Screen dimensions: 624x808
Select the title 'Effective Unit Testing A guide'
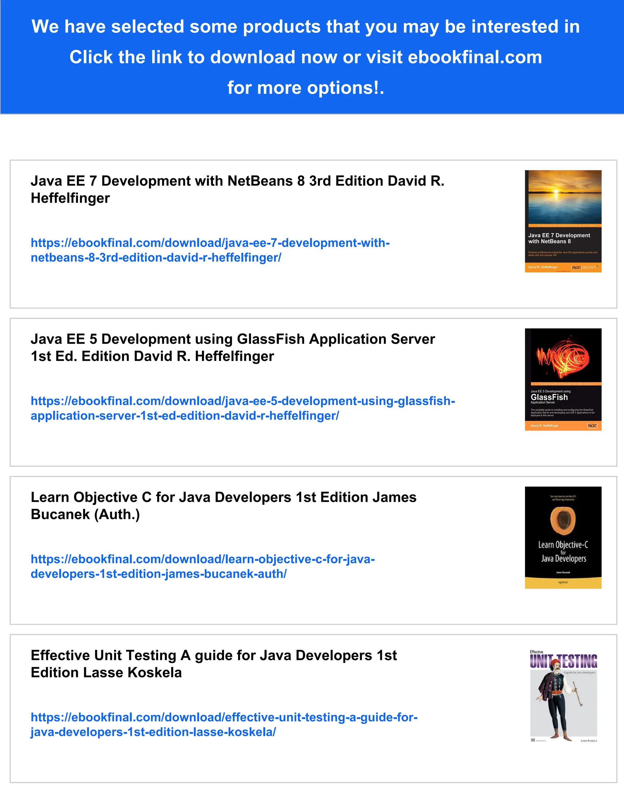[132, 655]
